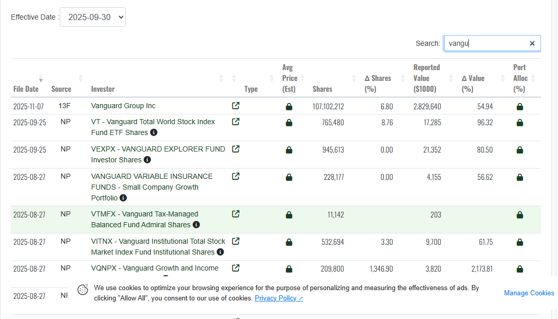Select shares value 532,694
This screenshot has height=319, width=558.
(333, 242)
